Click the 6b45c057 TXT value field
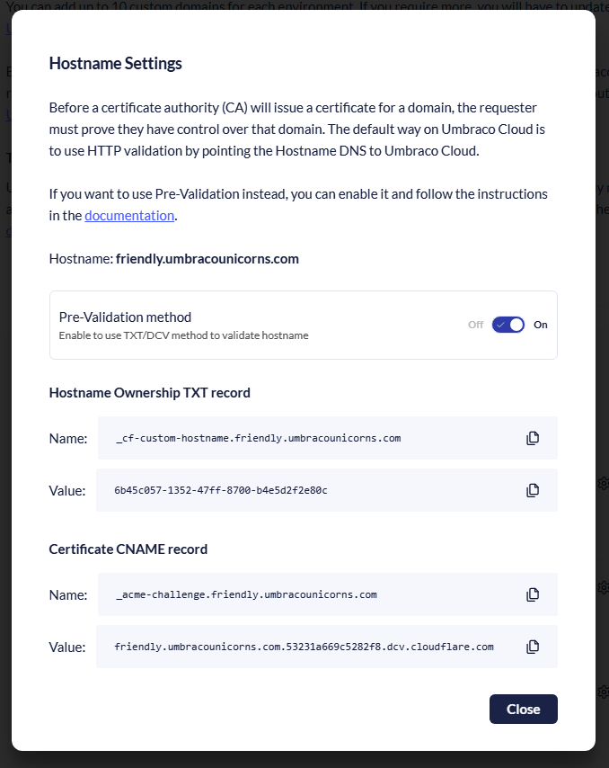Image resolution: width=609 pixels, height=768 pixels. (x=221, y=491)
